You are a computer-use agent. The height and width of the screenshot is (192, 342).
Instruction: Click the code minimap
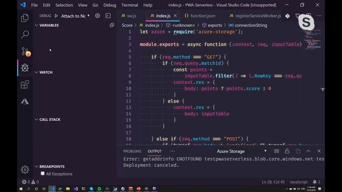[314, 39]
